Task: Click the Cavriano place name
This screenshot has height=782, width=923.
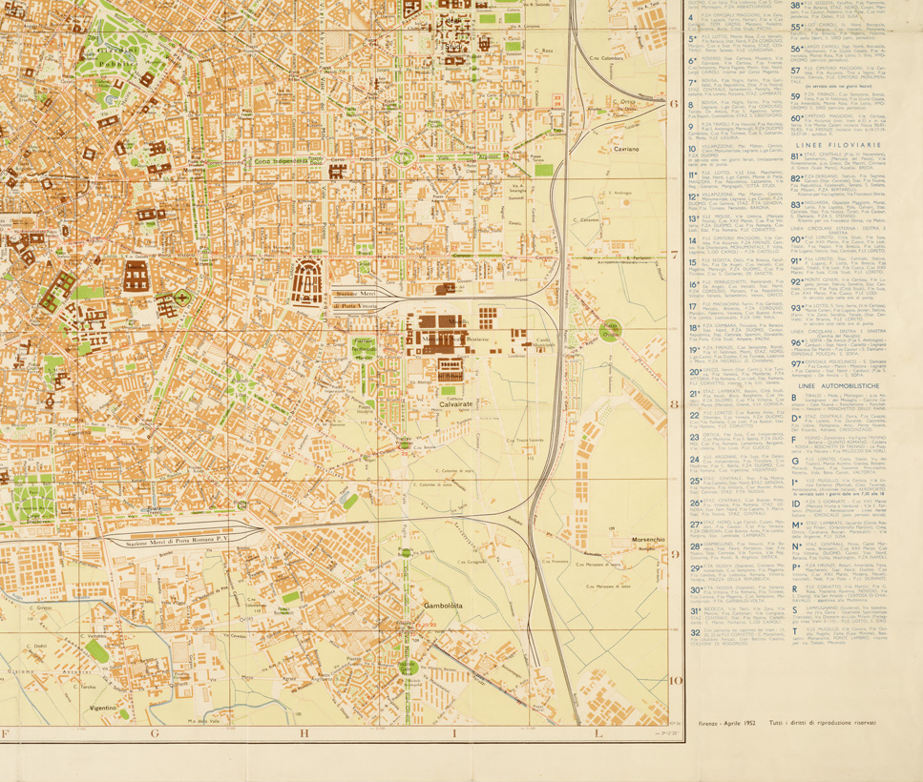Action: [626, 150]
